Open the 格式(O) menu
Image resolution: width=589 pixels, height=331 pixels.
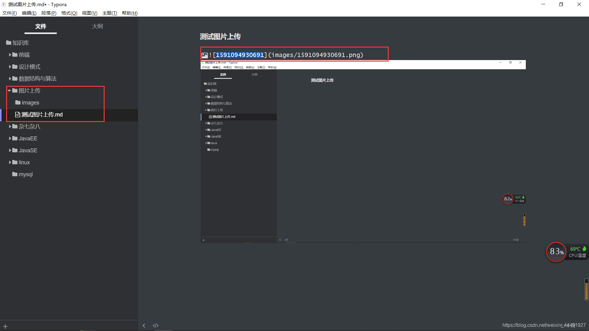coord(69,13)
